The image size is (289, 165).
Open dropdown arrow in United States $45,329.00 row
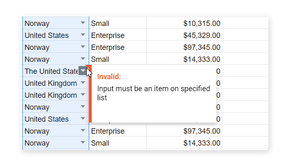[x=83, y=35]
